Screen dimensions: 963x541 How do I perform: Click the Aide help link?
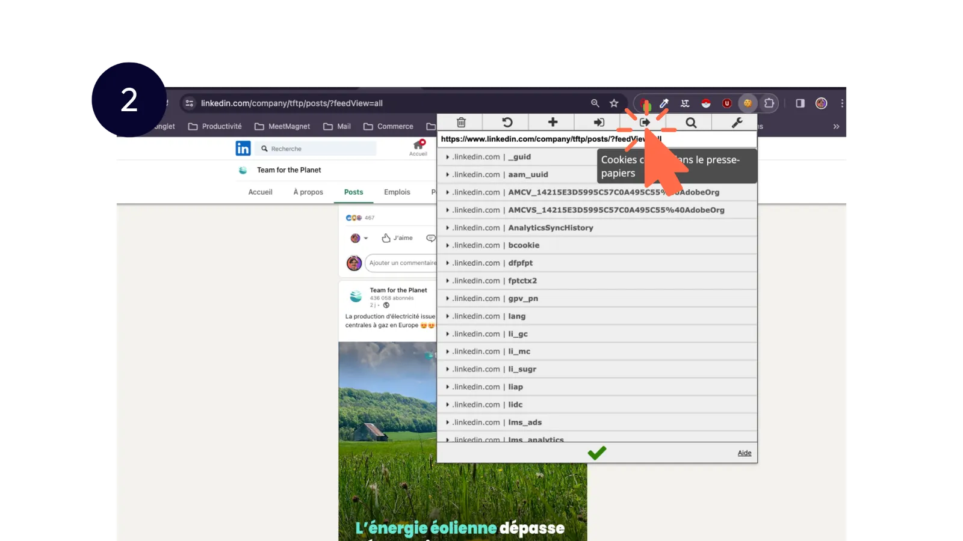745,453
